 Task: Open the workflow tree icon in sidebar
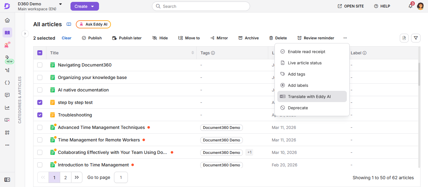pyautogui.click(x=7, y=70)
